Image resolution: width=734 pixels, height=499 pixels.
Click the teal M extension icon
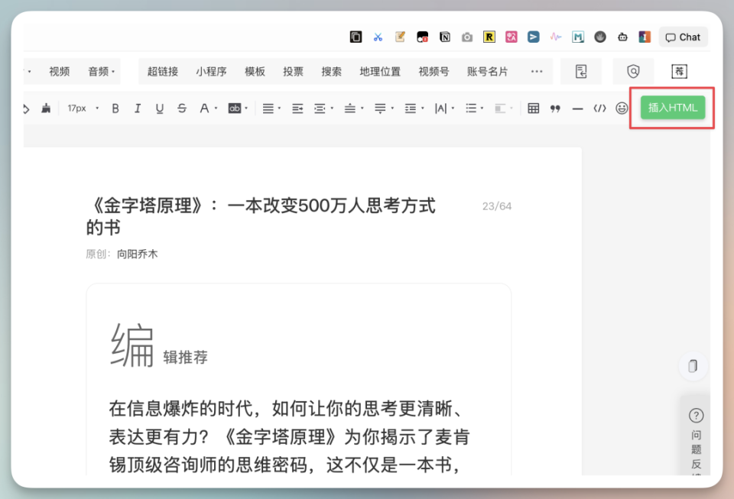point(578,37)
